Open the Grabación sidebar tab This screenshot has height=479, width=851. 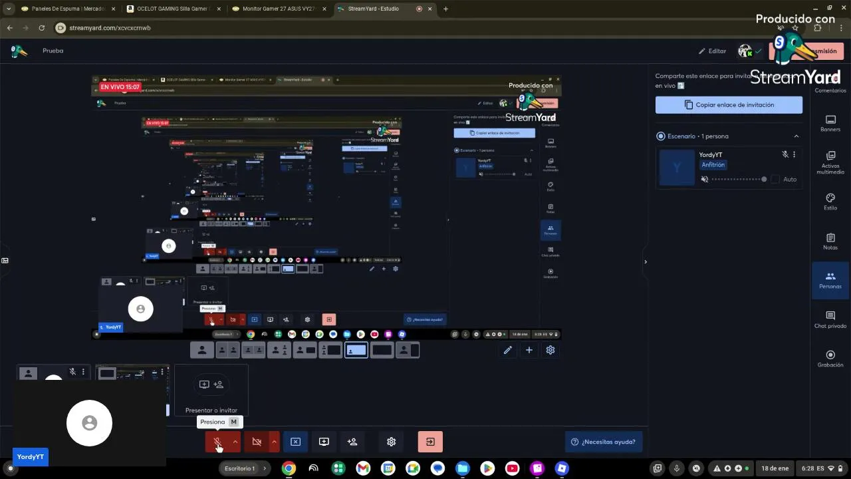click(830, 359)
